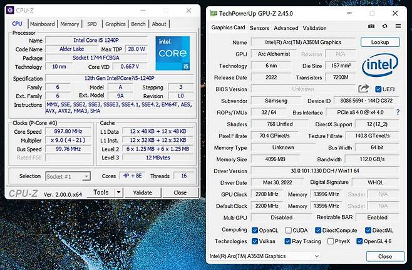Switch to the SPD tab
The height and width of the screenshot is (270, 412).
(x=92, y=24)
